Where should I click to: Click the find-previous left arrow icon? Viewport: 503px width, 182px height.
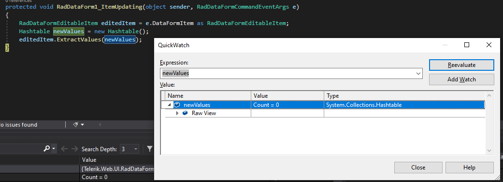(64, 149)
